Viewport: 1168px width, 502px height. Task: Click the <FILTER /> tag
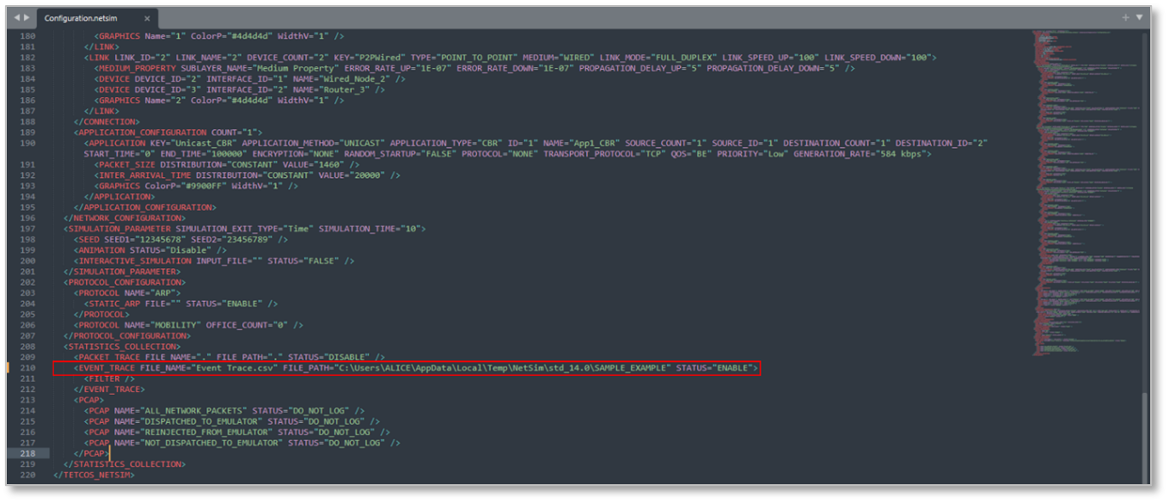point(109,379)
